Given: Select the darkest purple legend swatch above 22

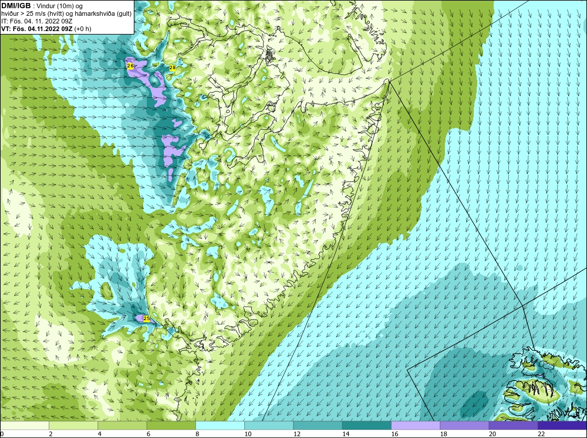Looking at the screenshot, I should 562,426.
